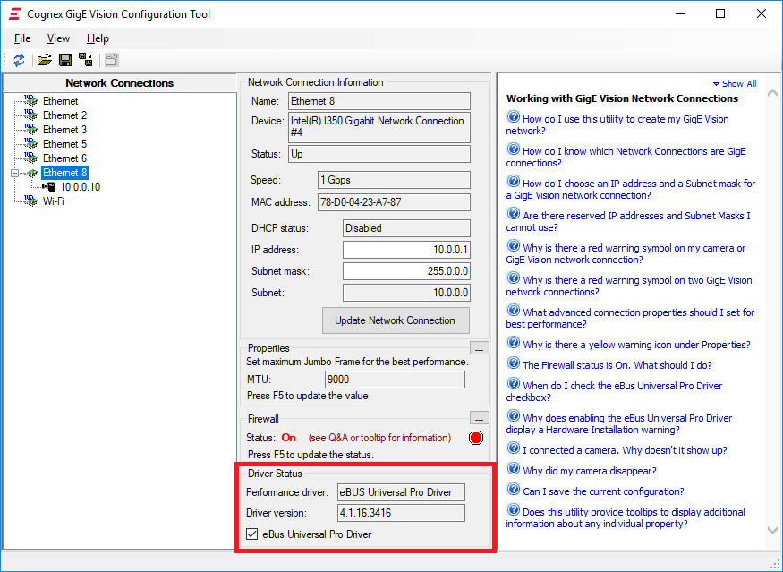This screenshot has width=783, height=572.
Task: Open the Help menu
Action: pos(98,38)
